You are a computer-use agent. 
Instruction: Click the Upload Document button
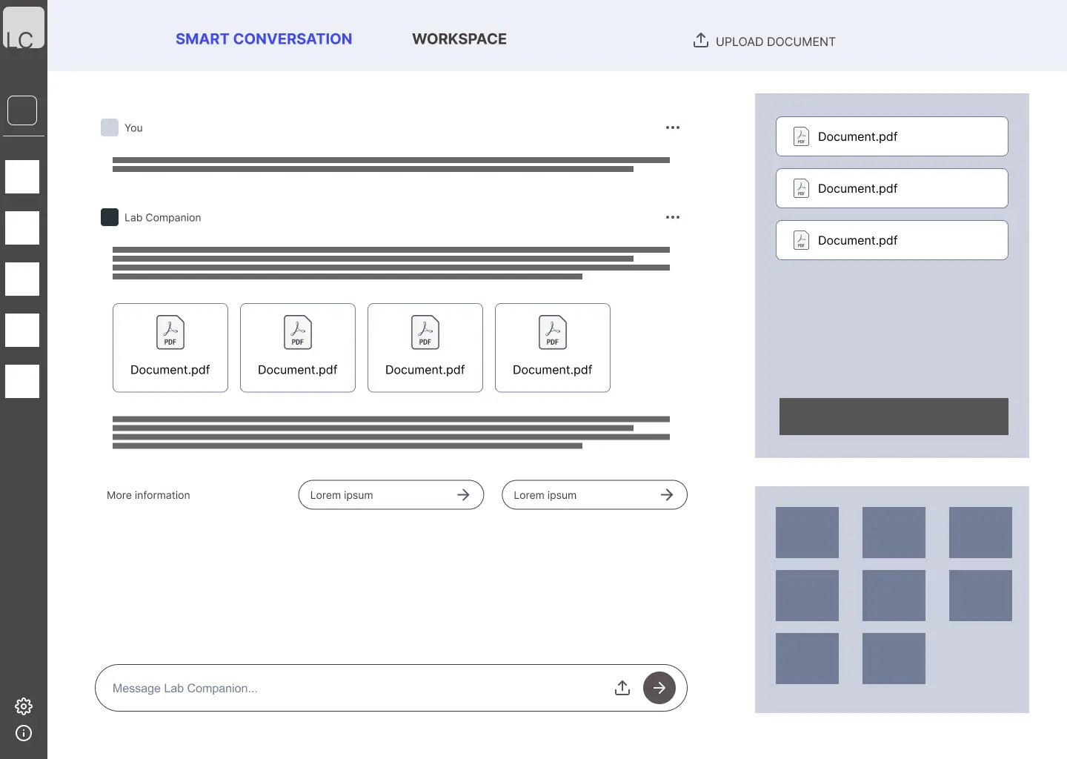coord(764,41)
